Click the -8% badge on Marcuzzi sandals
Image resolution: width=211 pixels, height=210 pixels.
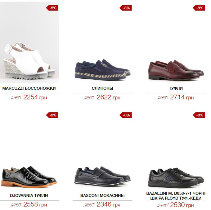coord(52,8)
